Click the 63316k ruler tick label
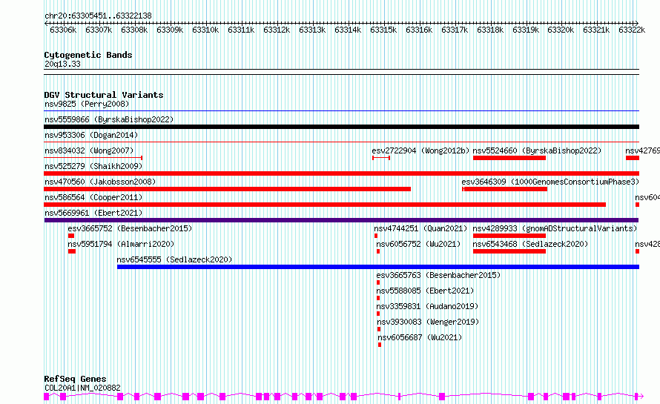Viewport: 660px width, 404px height. coord(419,30)
